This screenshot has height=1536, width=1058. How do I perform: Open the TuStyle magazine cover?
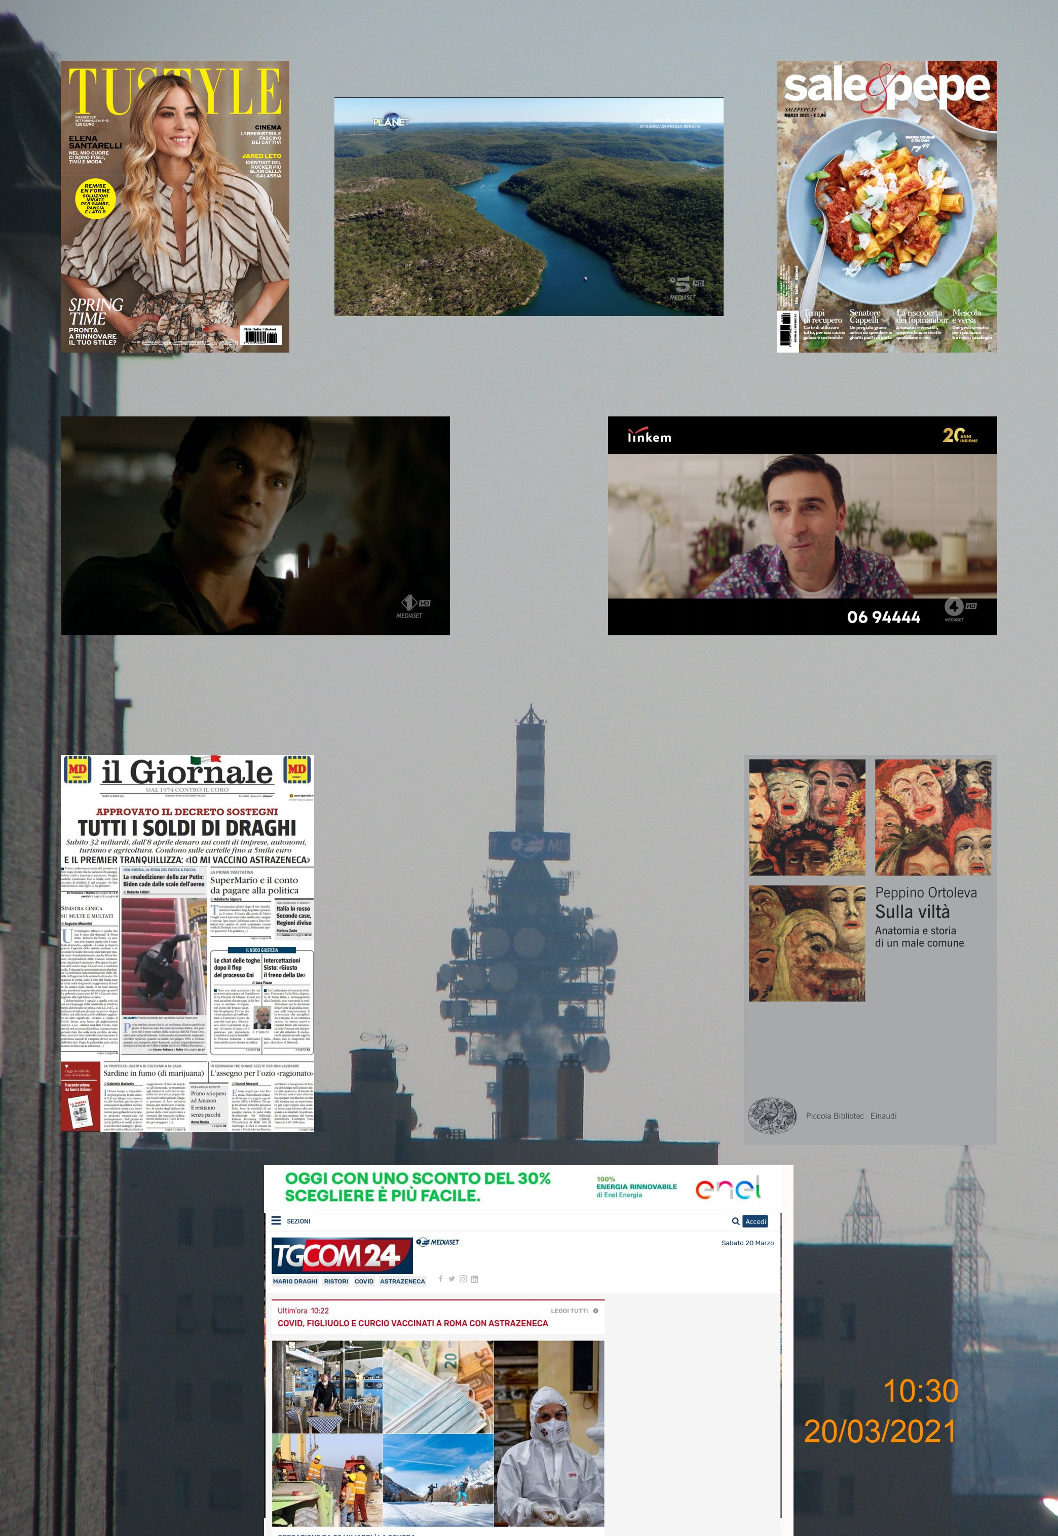175,206
